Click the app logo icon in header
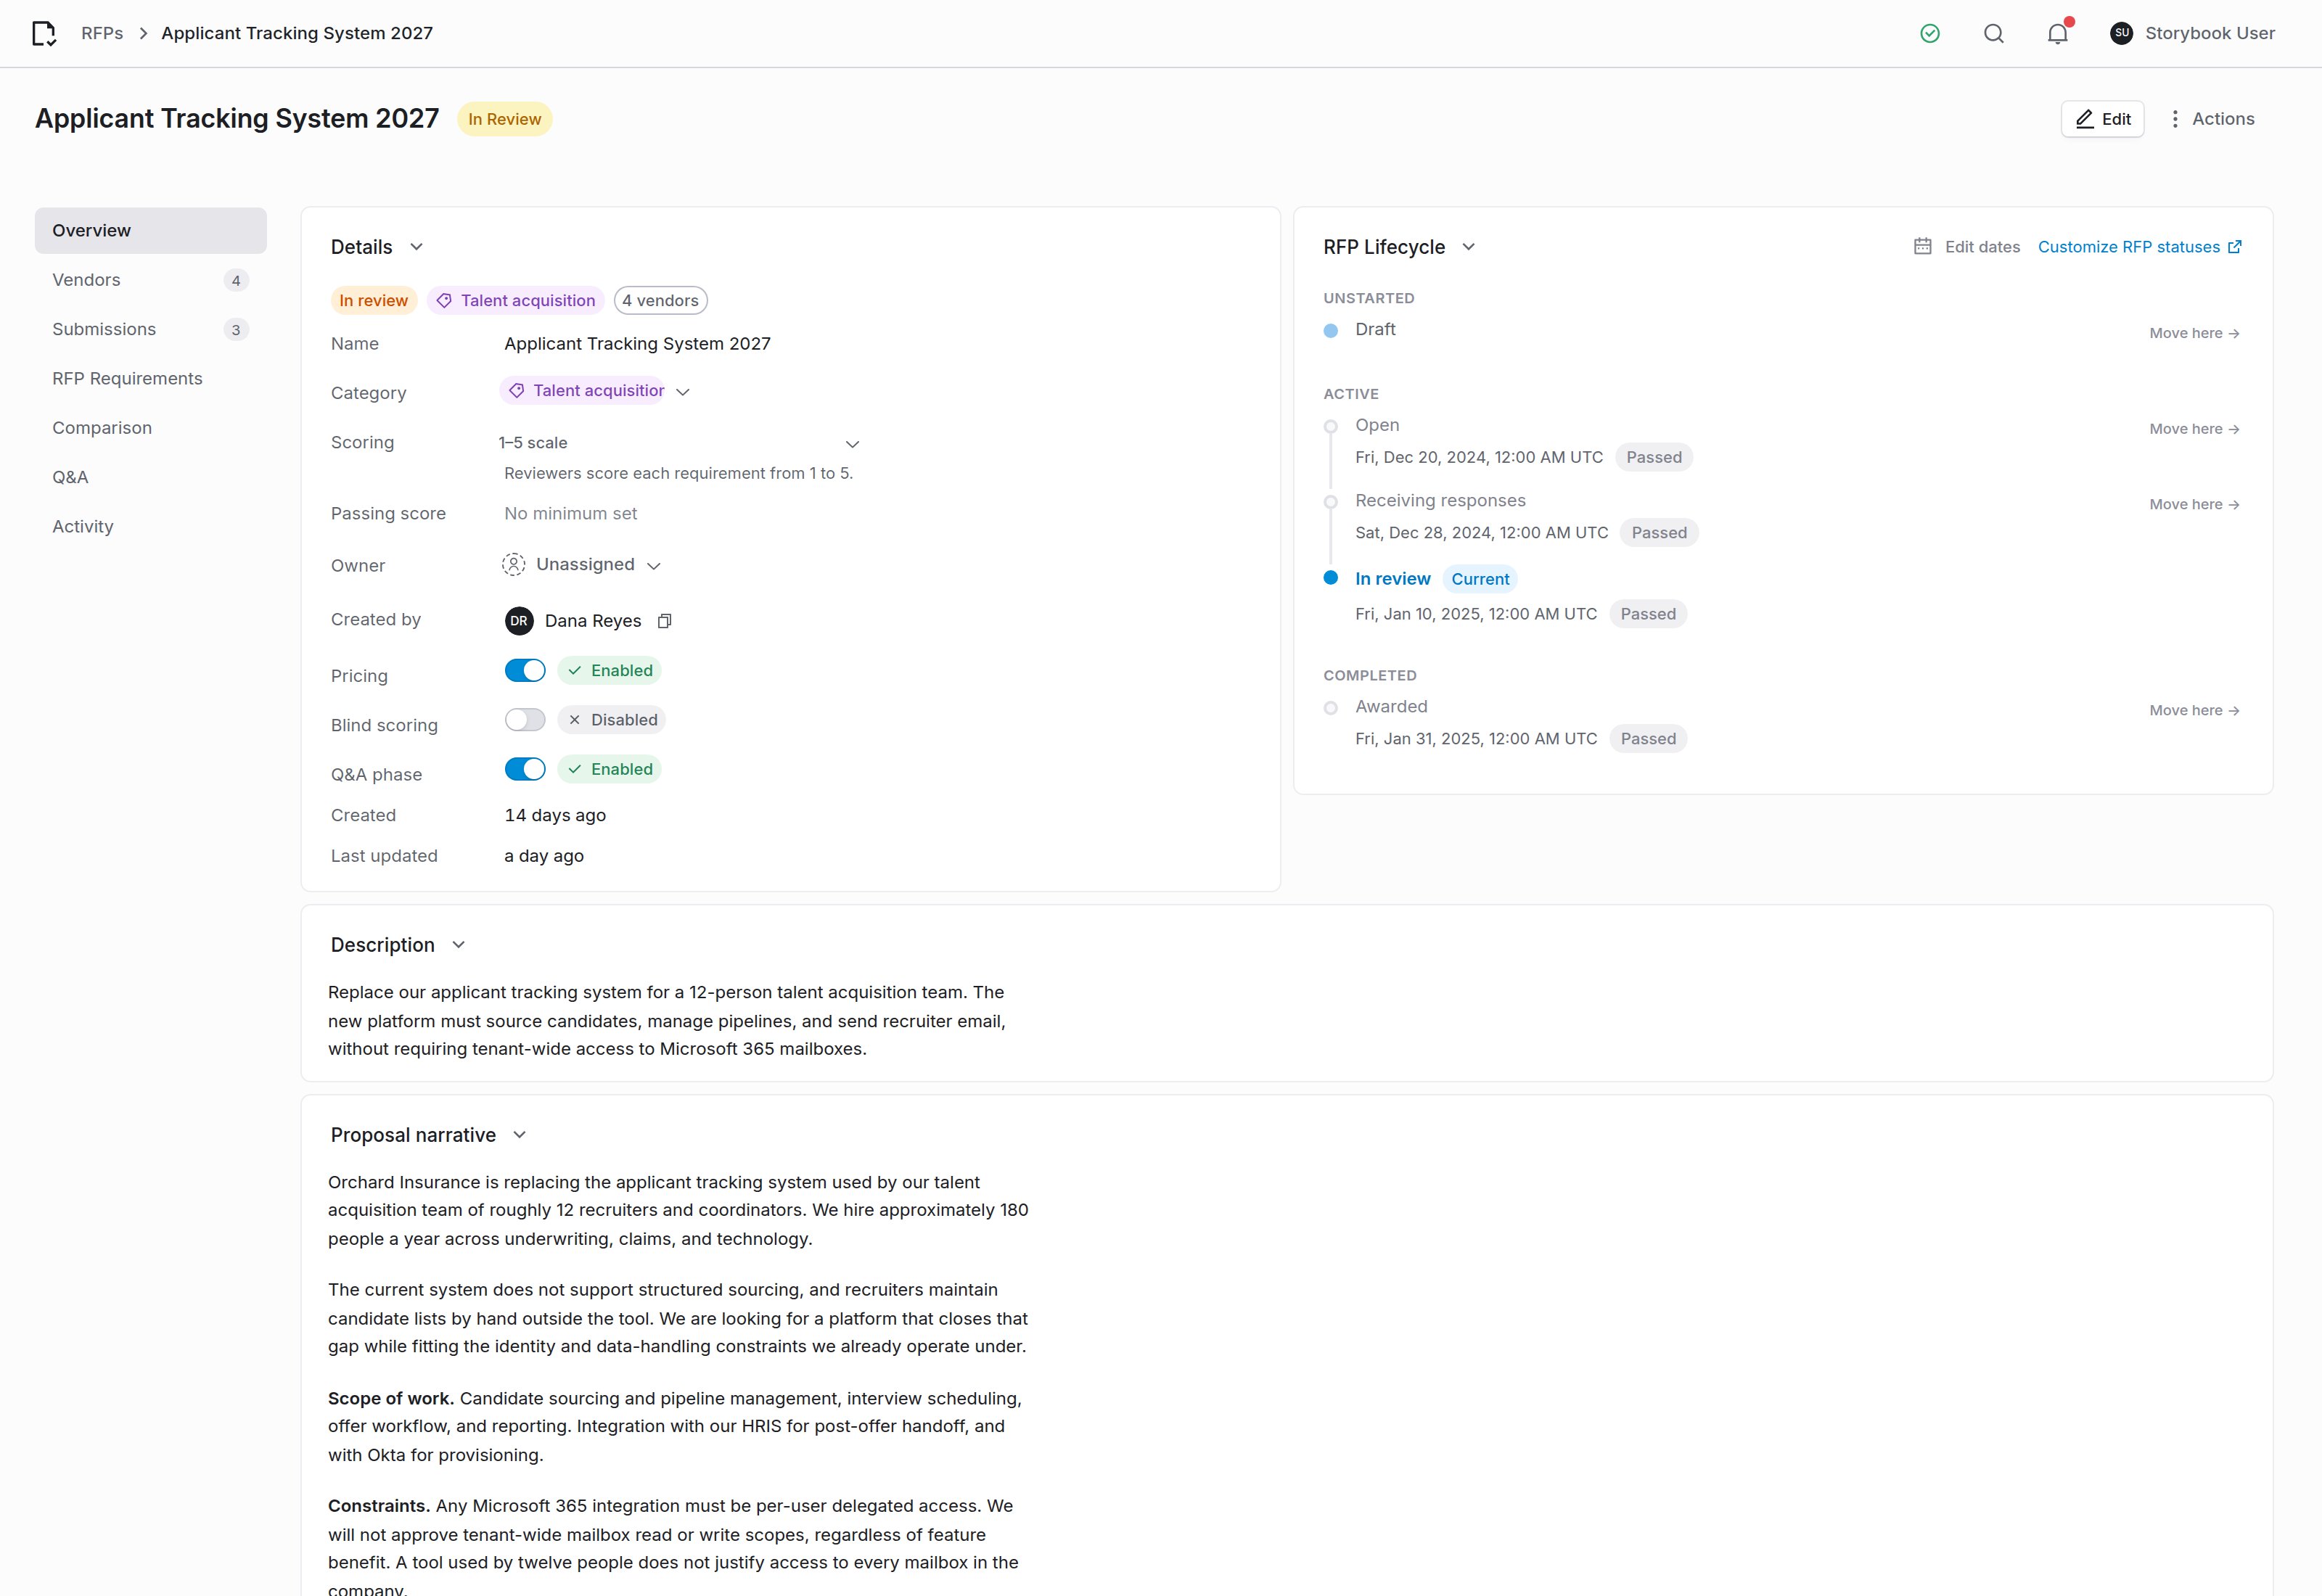This screenshot has width=2322, height=1596. point(44,34)
